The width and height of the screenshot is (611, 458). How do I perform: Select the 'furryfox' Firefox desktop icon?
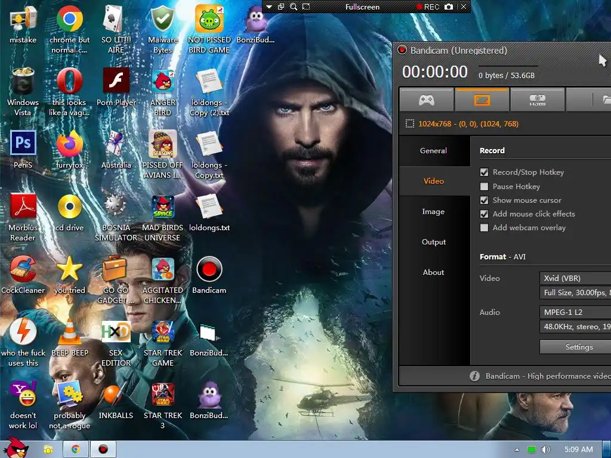pos(69,150)
